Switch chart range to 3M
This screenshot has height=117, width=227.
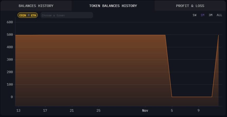[x=210, y=15]
